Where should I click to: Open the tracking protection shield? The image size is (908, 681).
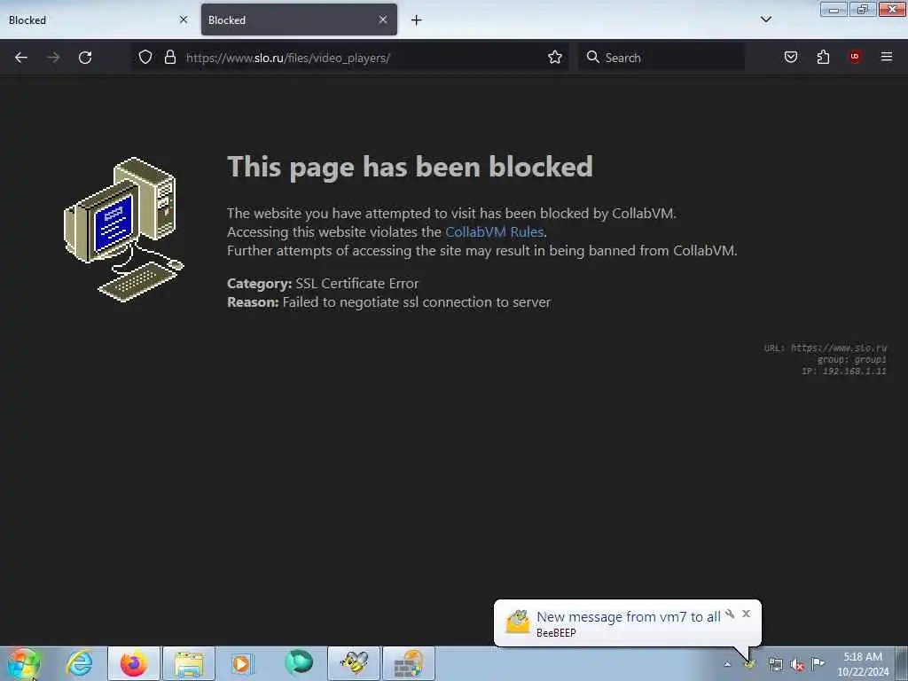pyautogui.click(x=145, y=57)
